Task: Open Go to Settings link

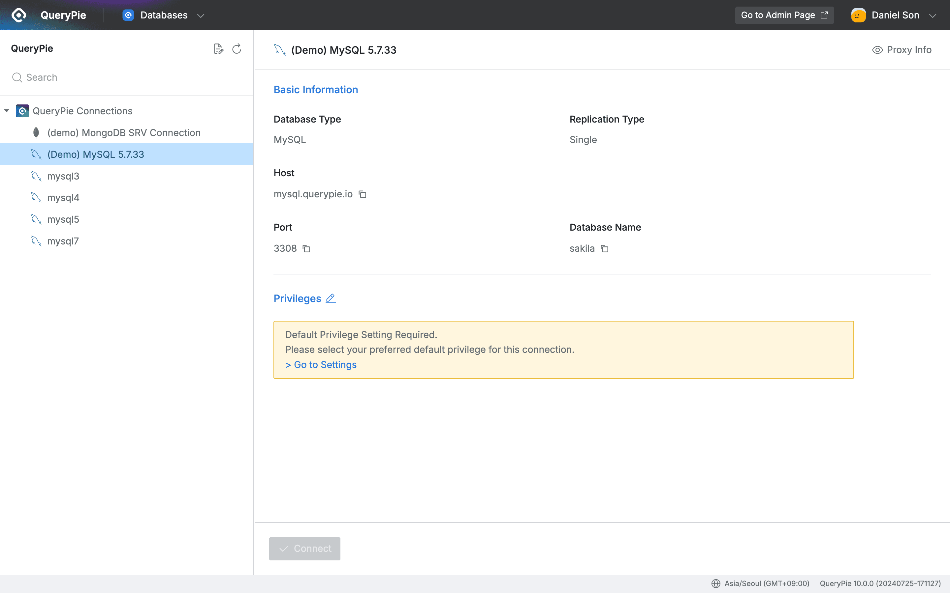Action: pyautogui.click(x=320, y=364)
